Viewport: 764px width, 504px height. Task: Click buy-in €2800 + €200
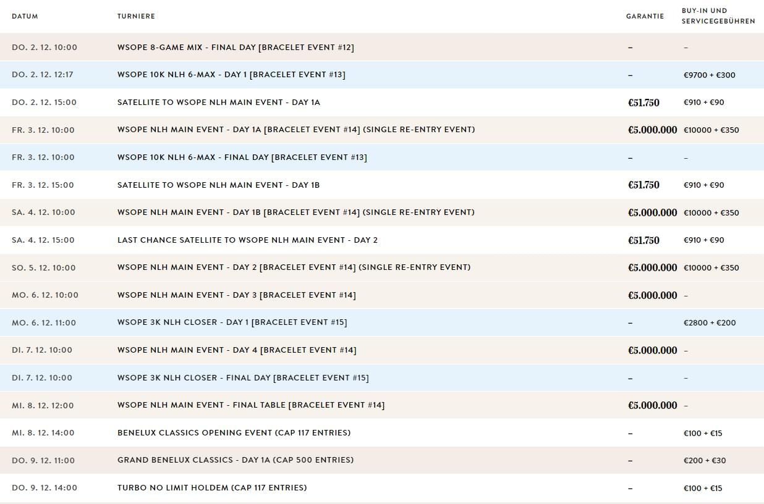click(710, 323)
